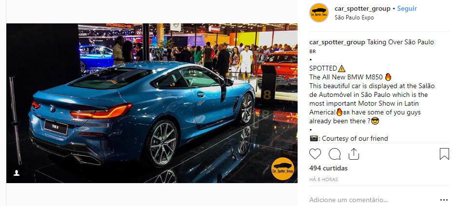Click the camera emoji before Courtesy
The width and height of the screenshot is (452, 206).
(314, 139)
